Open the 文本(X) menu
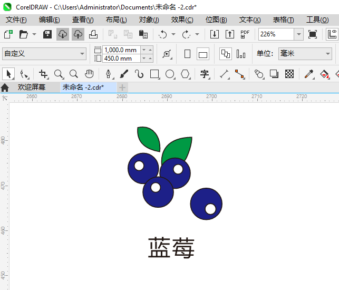The height and width of the screenshot is (290, 339). pyautogui.click(x=250, y=20)
